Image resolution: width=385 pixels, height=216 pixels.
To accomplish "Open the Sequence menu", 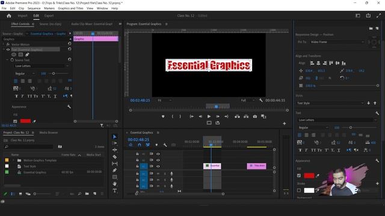I will [34, 8].
